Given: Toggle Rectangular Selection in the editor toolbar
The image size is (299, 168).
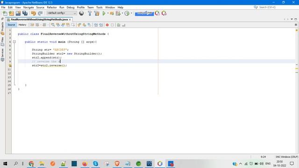Looking at the screenshot, I should point(73,25).
